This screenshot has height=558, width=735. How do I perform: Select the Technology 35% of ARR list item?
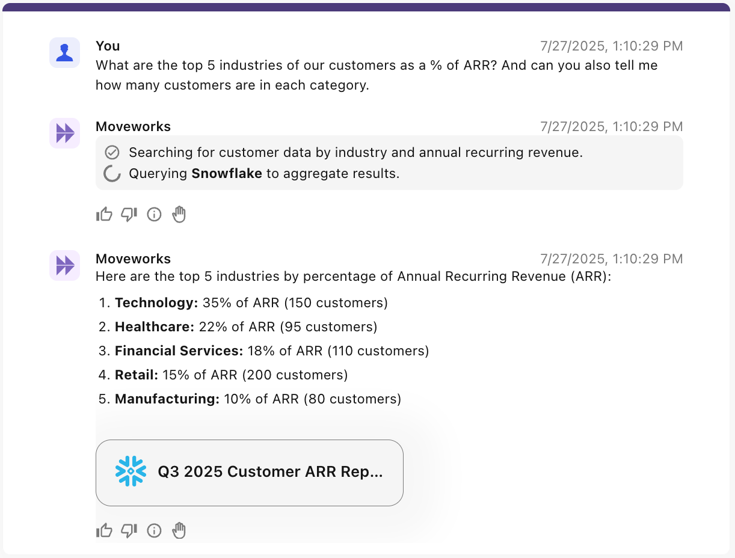[251, 303]
